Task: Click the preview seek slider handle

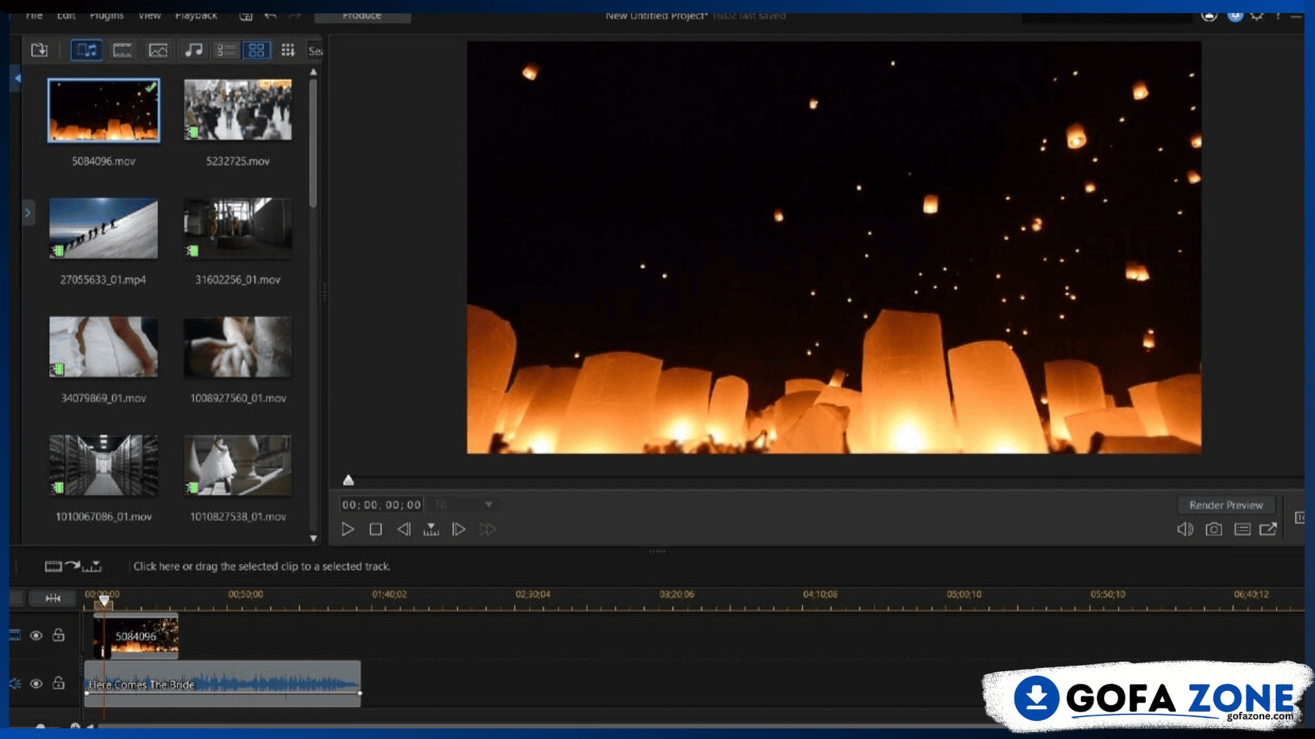Action: (x=348, y=480)
